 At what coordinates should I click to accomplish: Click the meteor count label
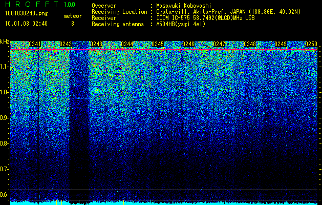[x=73, y=16]
